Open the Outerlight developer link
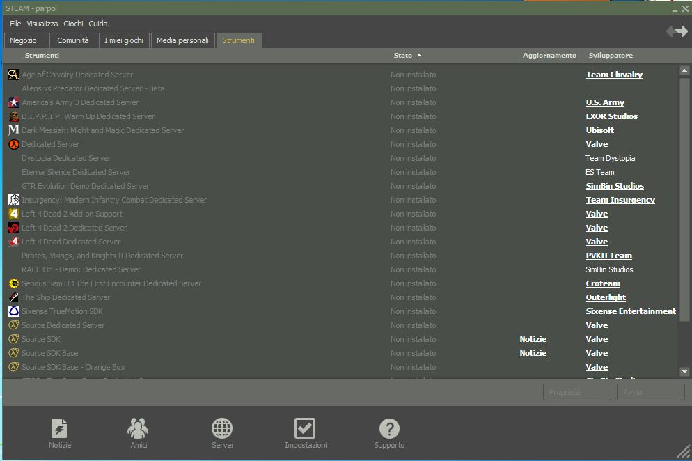The image size is (692, 461). tap(606, 297)
